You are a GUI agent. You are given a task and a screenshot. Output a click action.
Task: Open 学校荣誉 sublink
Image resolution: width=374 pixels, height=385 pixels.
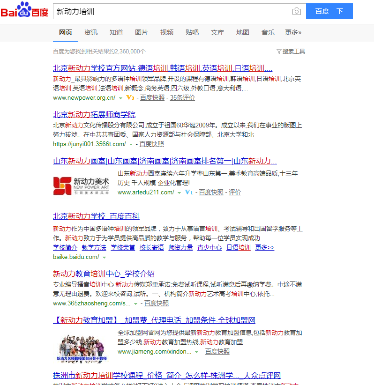(123, 247)
